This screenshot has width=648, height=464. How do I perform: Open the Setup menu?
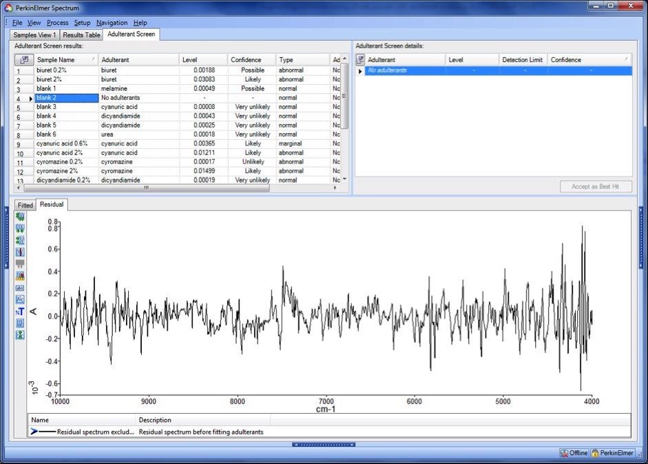[82, 23]
